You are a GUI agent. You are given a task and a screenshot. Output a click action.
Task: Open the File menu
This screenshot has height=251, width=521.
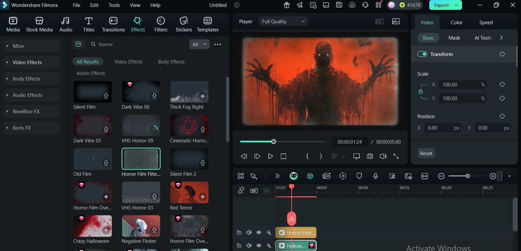point(76,5)
